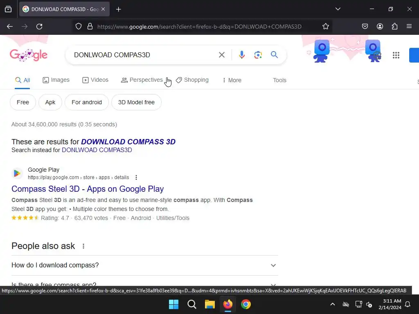Screen dimensions: 419x314
Task: Click the Google Play favicon
Action: (x=17, y=173)
